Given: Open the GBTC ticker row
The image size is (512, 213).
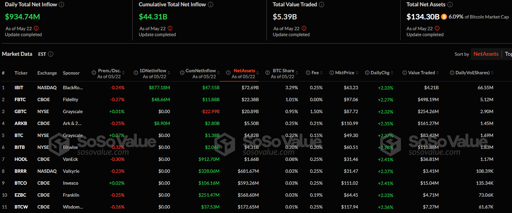Looking at the screenshot, I should click(20, 111).
